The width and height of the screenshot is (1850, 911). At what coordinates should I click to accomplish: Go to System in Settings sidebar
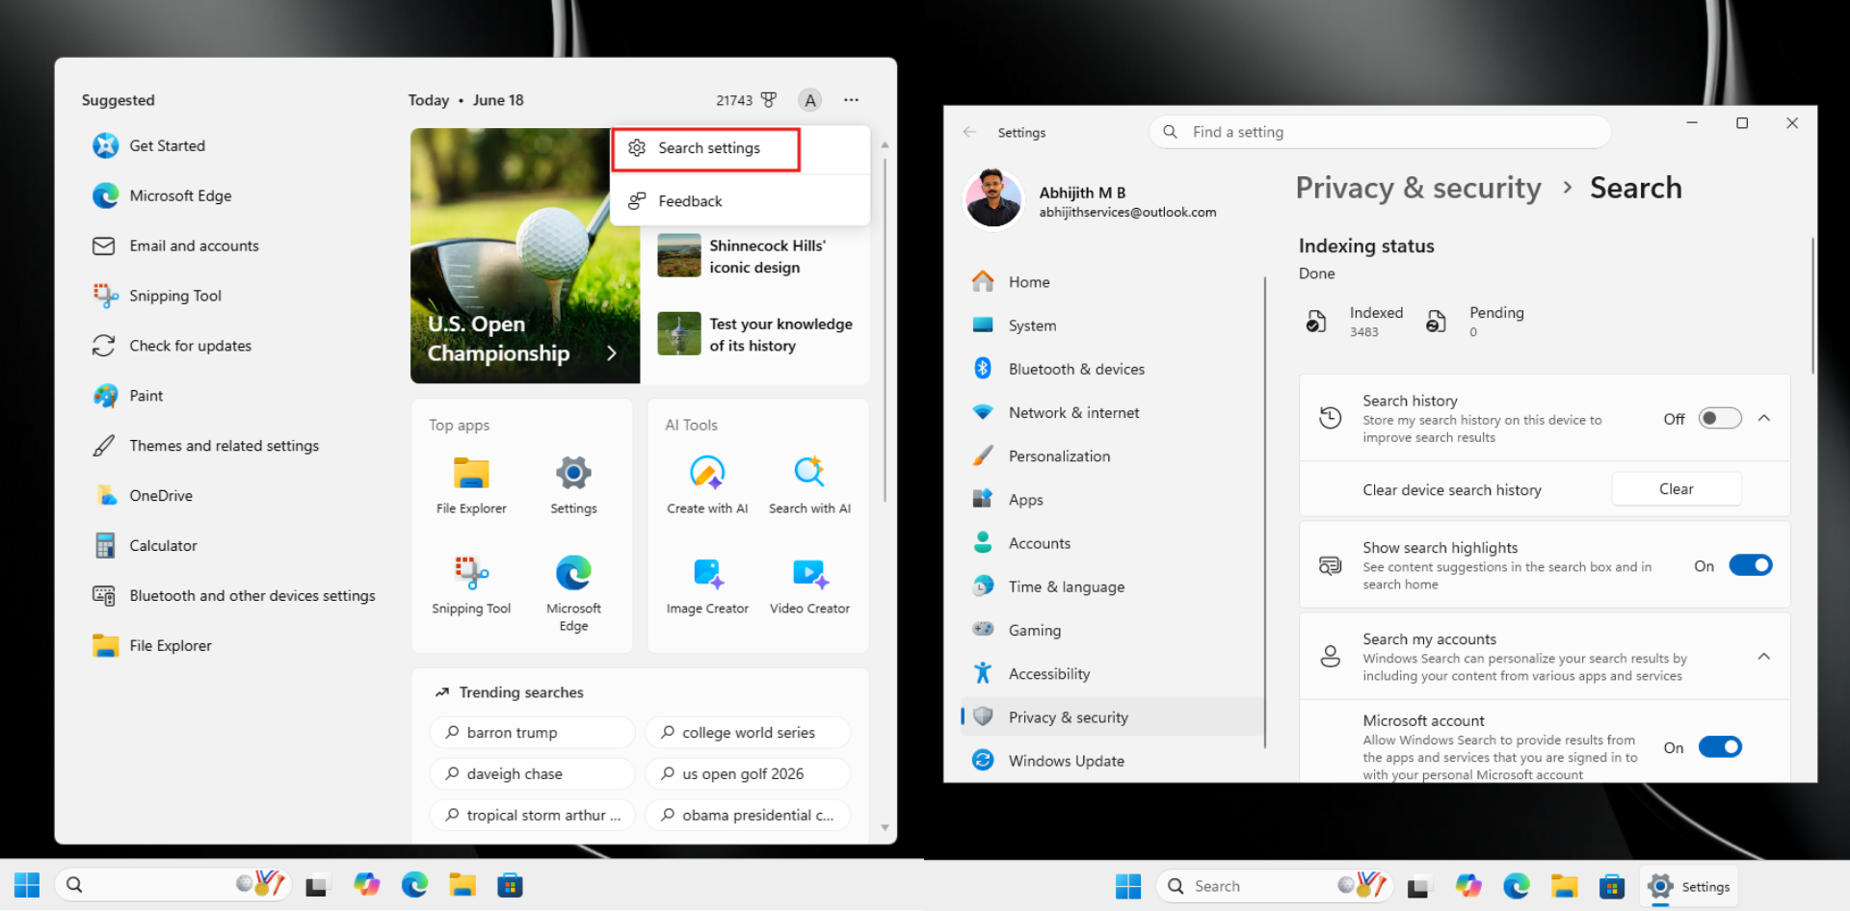click(x=1113, y=325)
